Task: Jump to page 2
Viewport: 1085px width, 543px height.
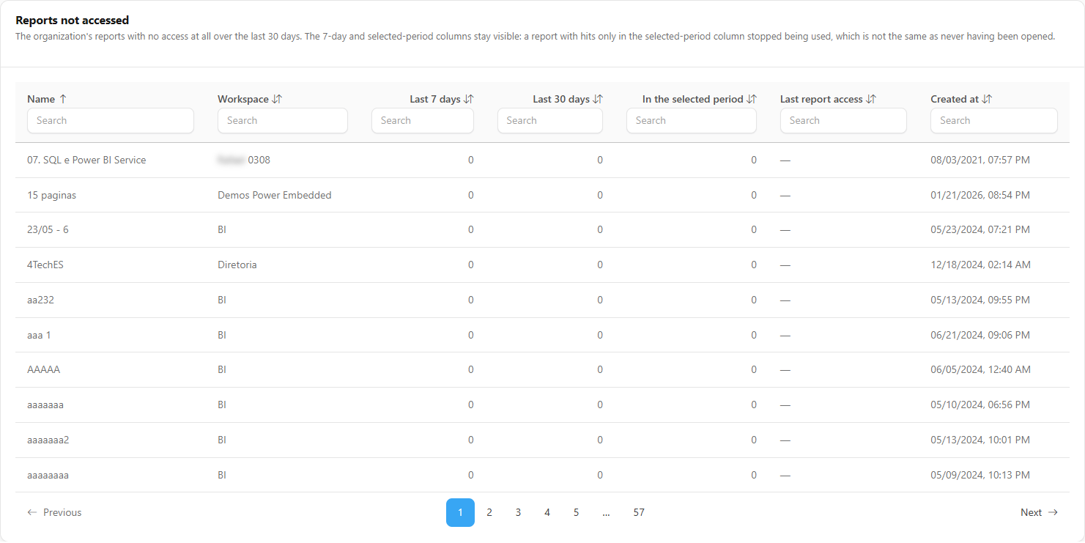Action: click(489, 513)
